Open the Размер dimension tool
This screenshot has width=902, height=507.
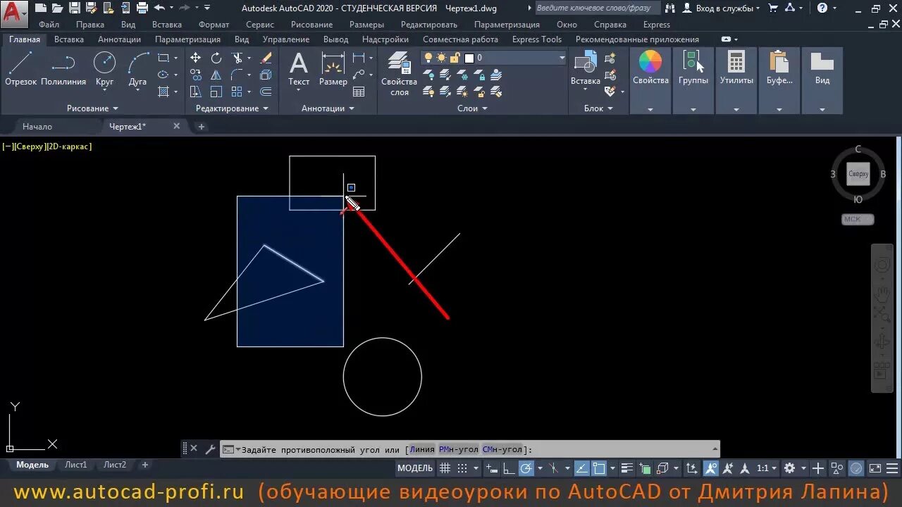(x=333, y=69)
